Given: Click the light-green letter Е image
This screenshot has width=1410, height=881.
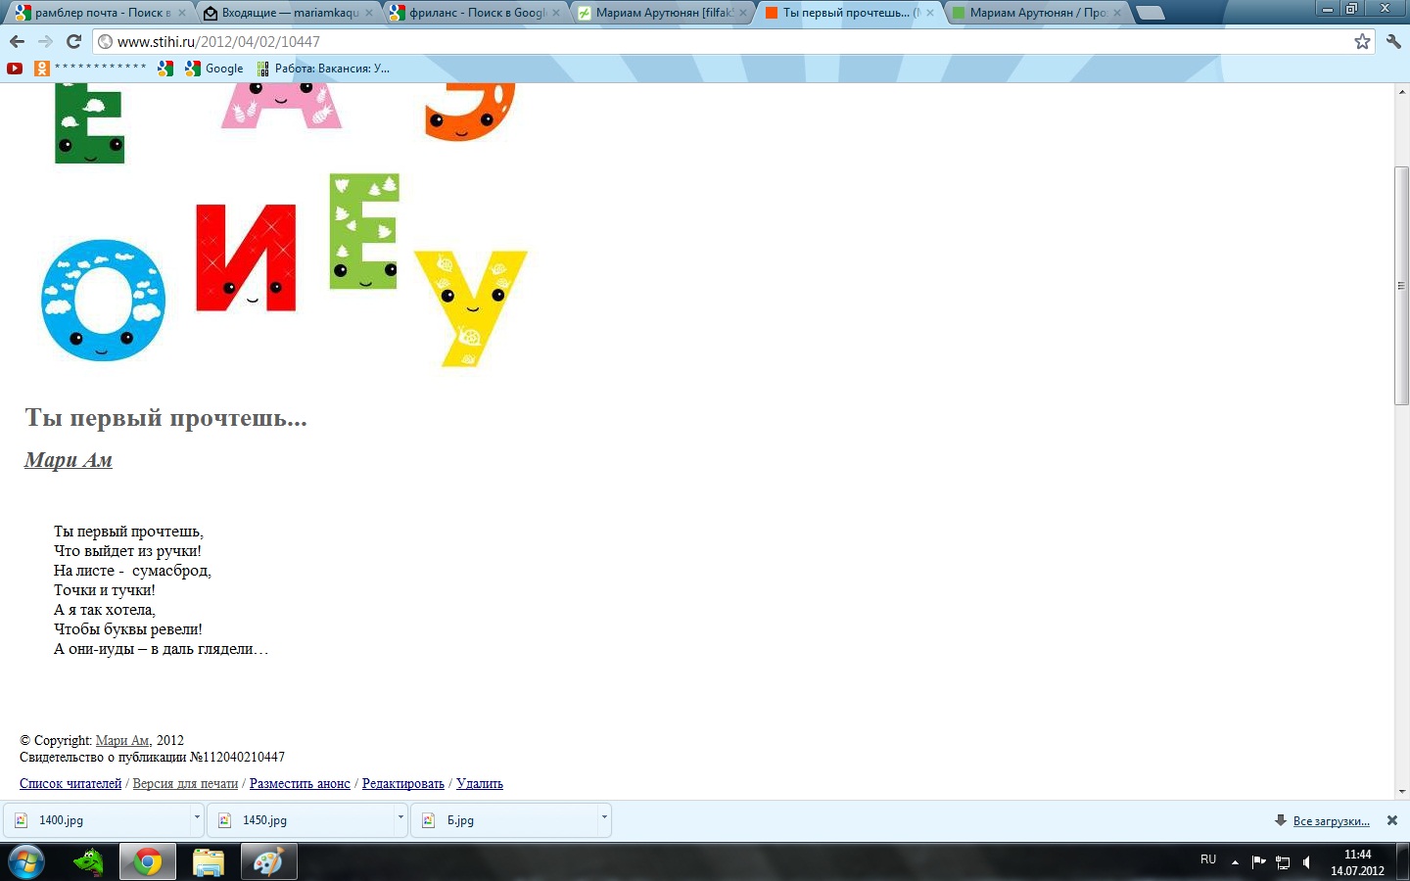Looking at the screenshot, I should pyautogui.click(x=364, y=232).
